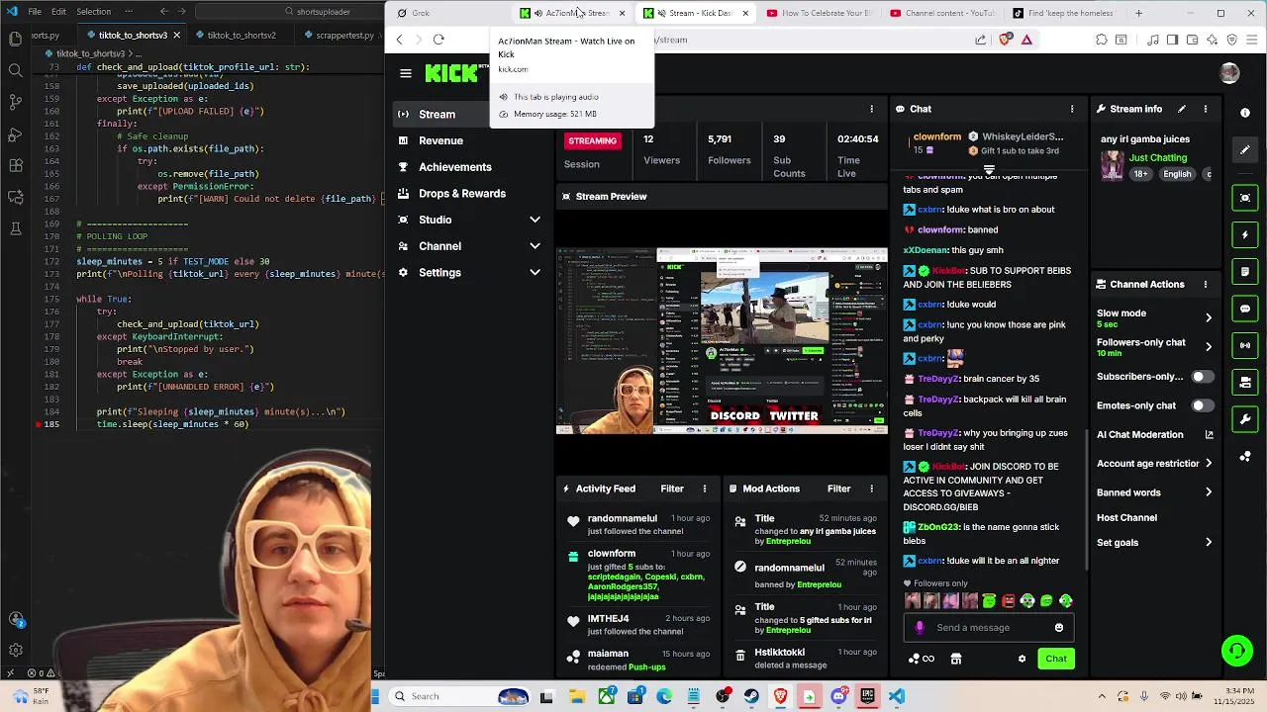This screenshot has width=1267, height=712.
Task: Open VS Code Manage gear icon
Action: click(x=16, y=651)
